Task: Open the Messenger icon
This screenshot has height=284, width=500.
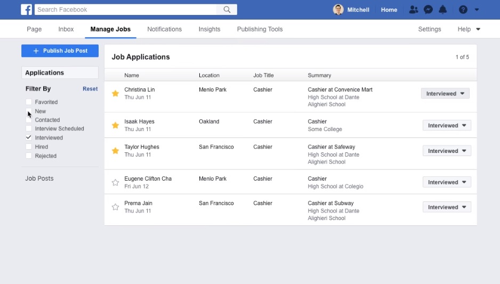Action: (x=428, y=10)
